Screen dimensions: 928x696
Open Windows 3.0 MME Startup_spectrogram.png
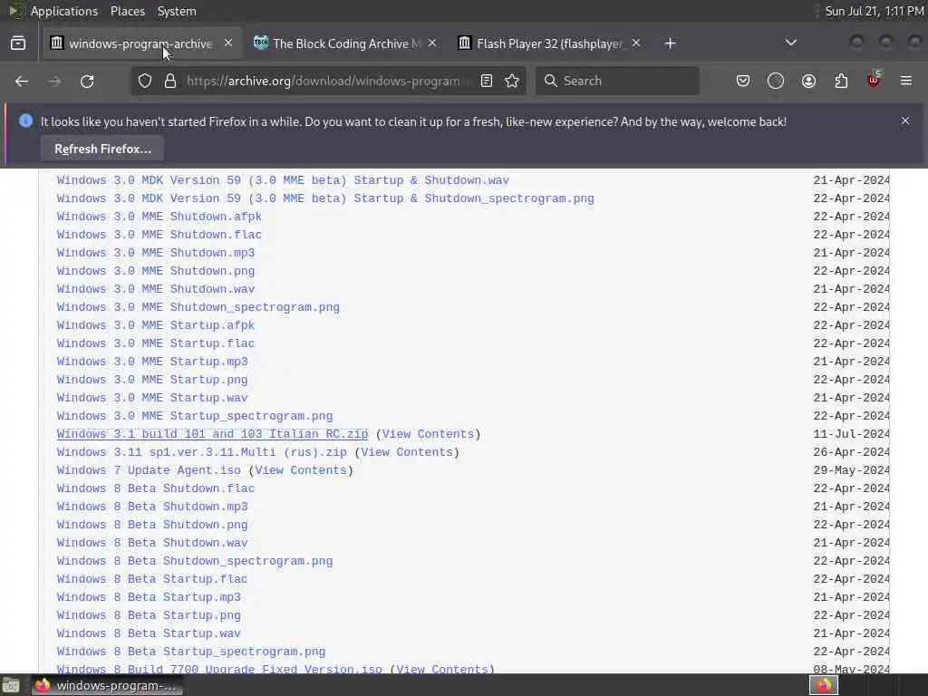coord(195,416)
